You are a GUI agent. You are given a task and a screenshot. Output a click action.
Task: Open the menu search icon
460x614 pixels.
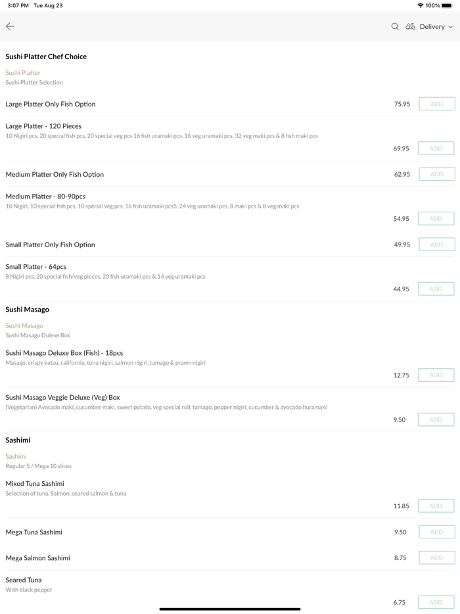pos(395,27)
